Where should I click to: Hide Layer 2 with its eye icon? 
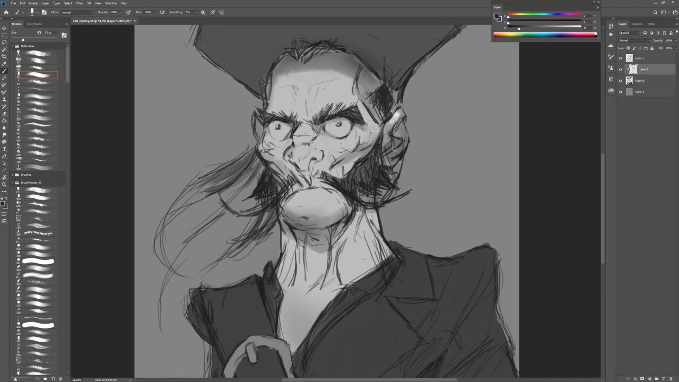(621, 58)
